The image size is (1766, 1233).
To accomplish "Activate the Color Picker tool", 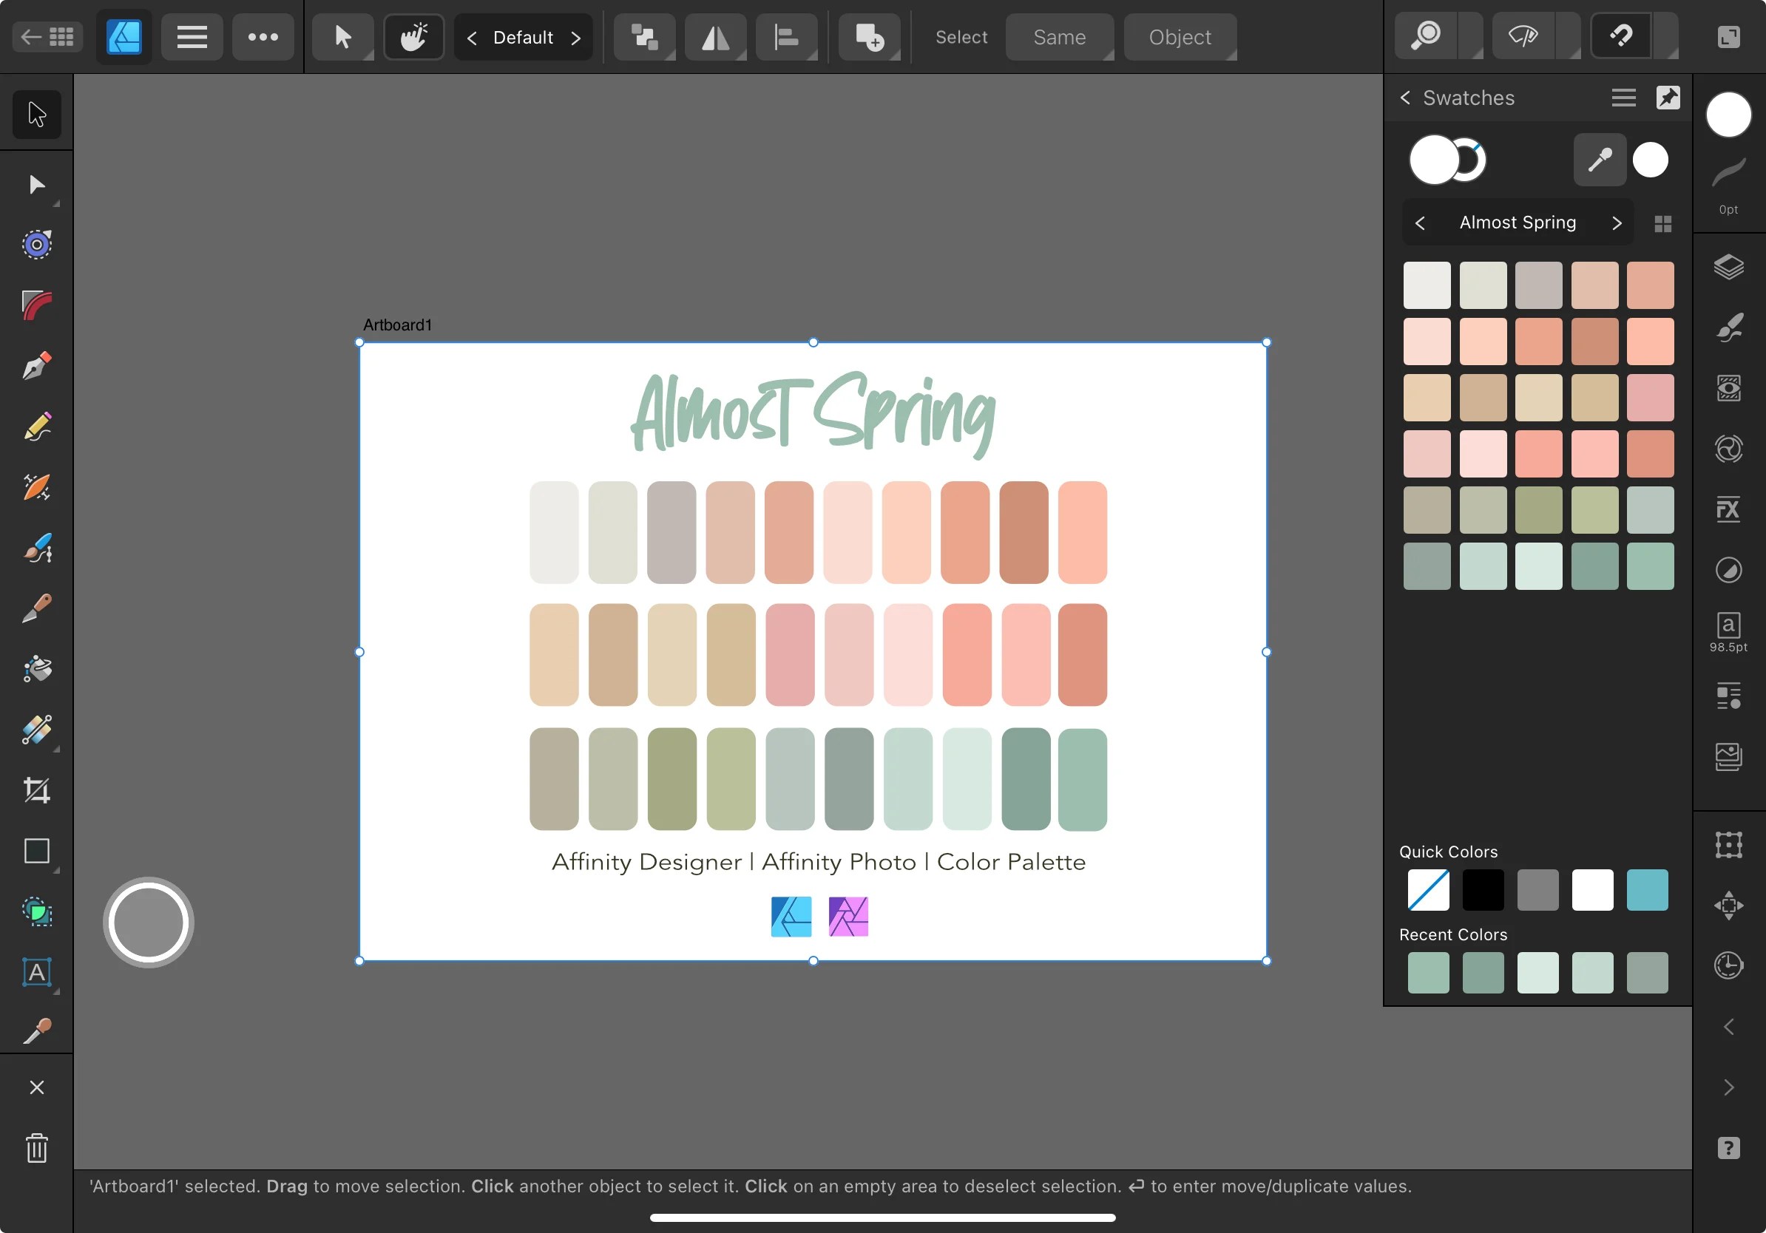I will point(36,1030).
